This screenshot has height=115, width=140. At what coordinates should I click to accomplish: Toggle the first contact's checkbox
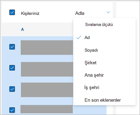pyautogui.click(x=12, y=47)
